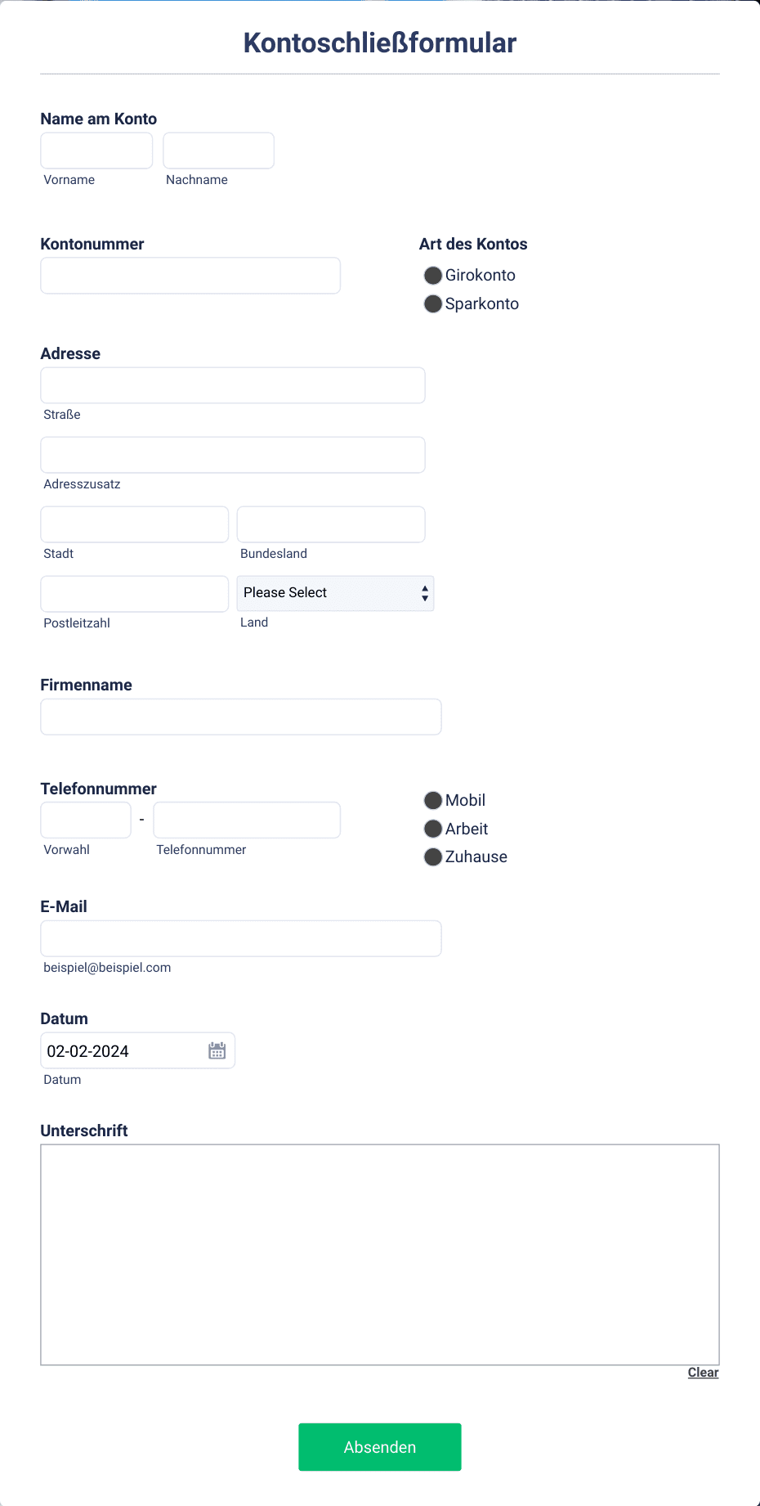Click inside the Unterschrift signature box
Image resolution: width=760 pixels, height=1506 pixels.
pos(380,1255)
